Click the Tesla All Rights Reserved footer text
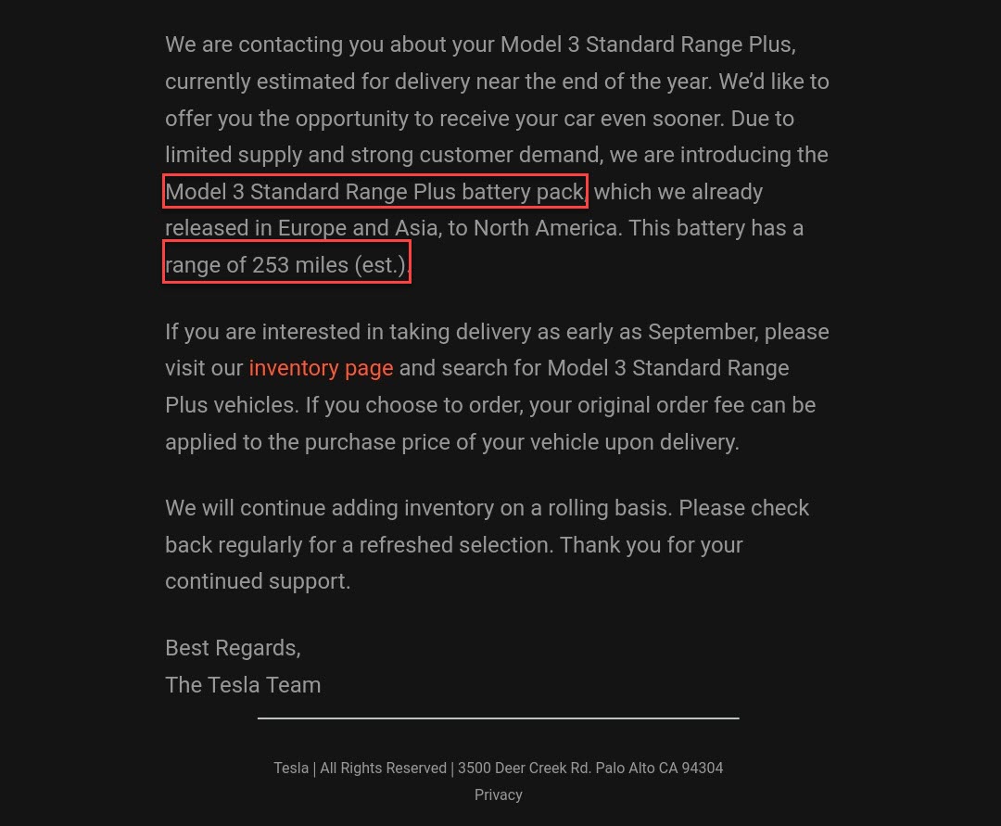Image resolution: width=1001 pixels, height=826 pixels. coord(360,768)
